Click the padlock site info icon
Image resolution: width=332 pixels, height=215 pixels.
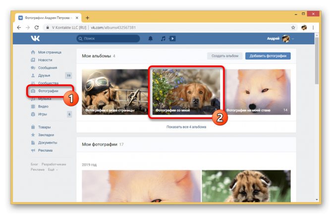(48, 28)
